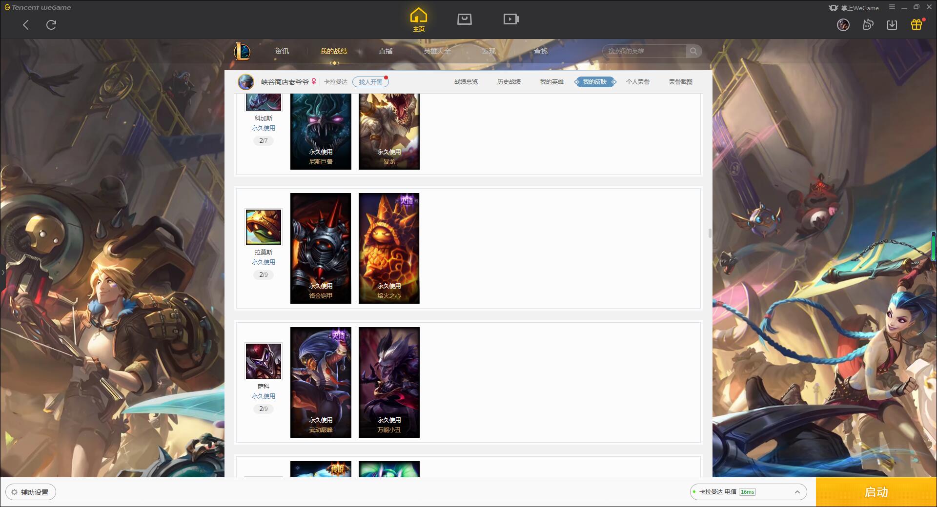Open the 武动巅峰 skin thumbnail
This screenshot has width=937, height=507.
pos(321,382)
